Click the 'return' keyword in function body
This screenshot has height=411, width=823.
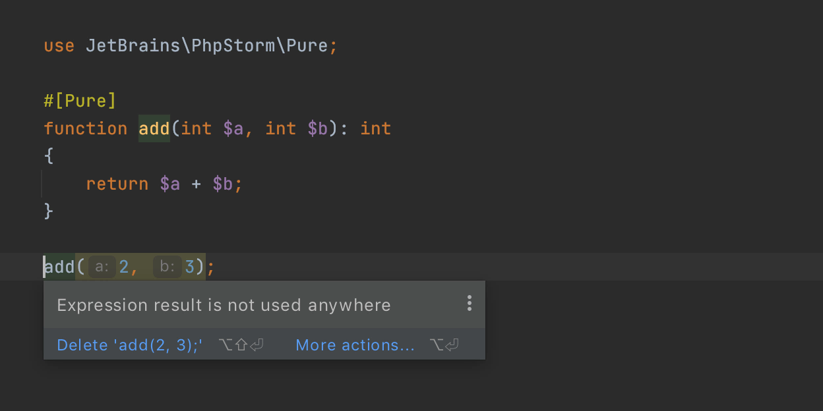[x=117, y=184]
